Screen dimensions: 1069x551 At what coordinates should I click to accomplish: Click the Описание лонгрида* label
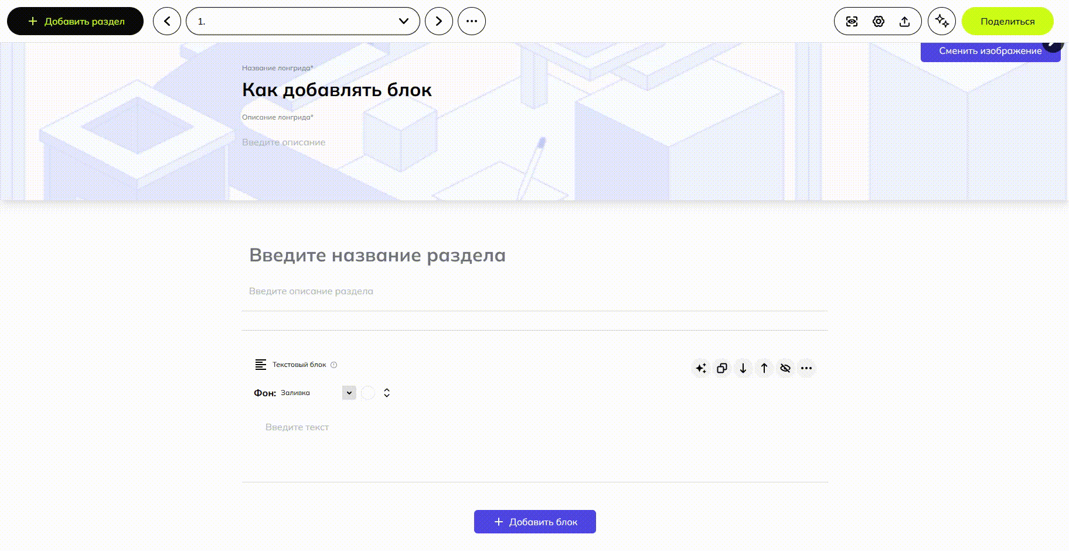tap(278, 117)
